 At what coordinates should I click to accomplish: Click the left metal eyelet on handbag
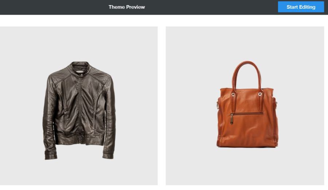click(x=233, y=94)
